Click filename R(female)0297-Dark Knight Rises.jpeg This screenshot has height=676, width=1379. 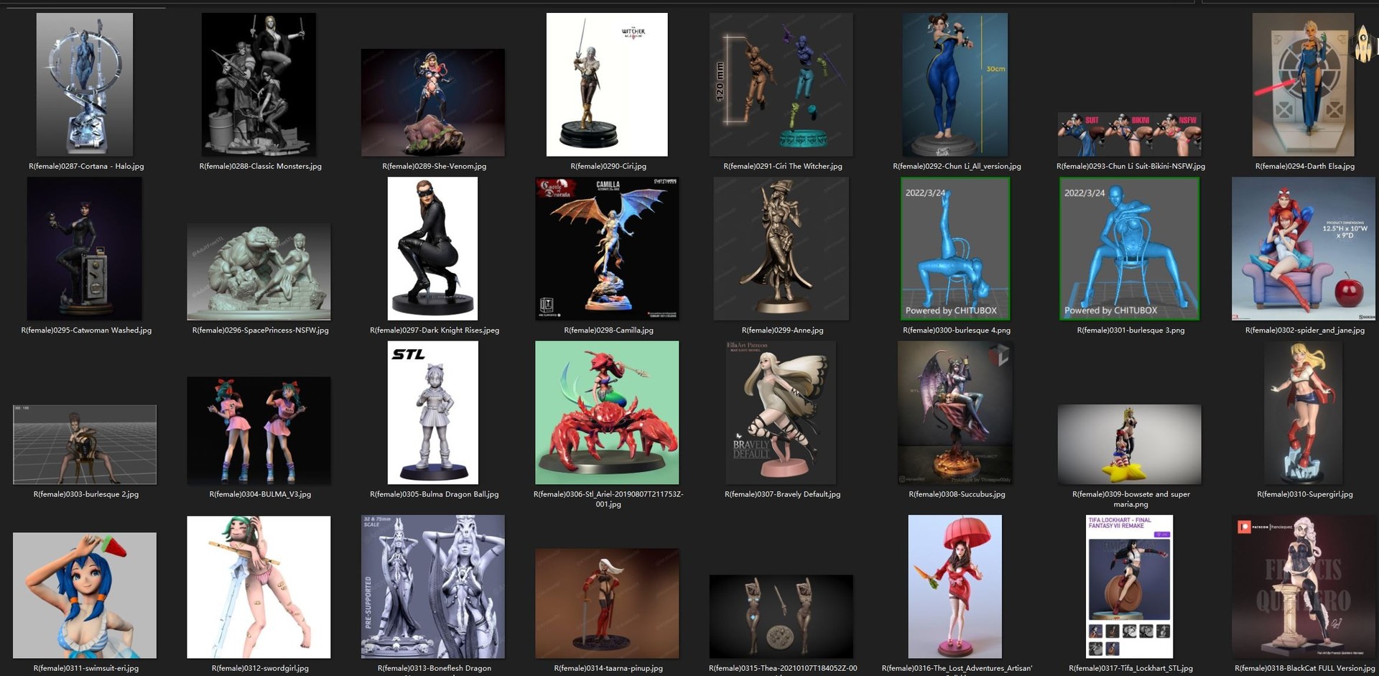tap(435, 330)
